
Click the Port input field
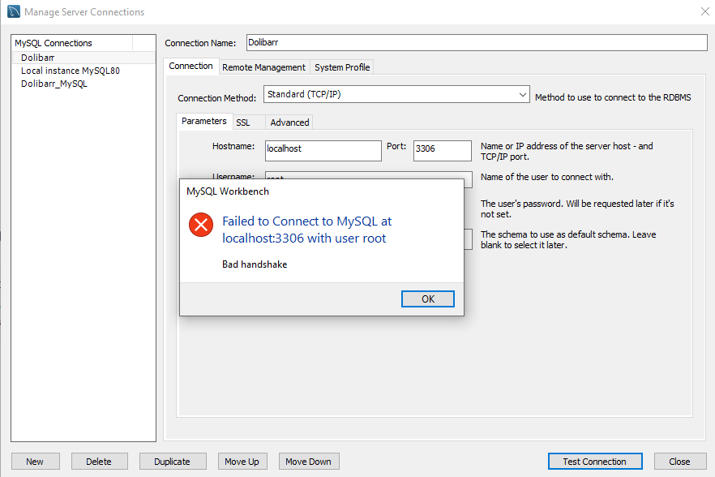[x=443, y=151]
